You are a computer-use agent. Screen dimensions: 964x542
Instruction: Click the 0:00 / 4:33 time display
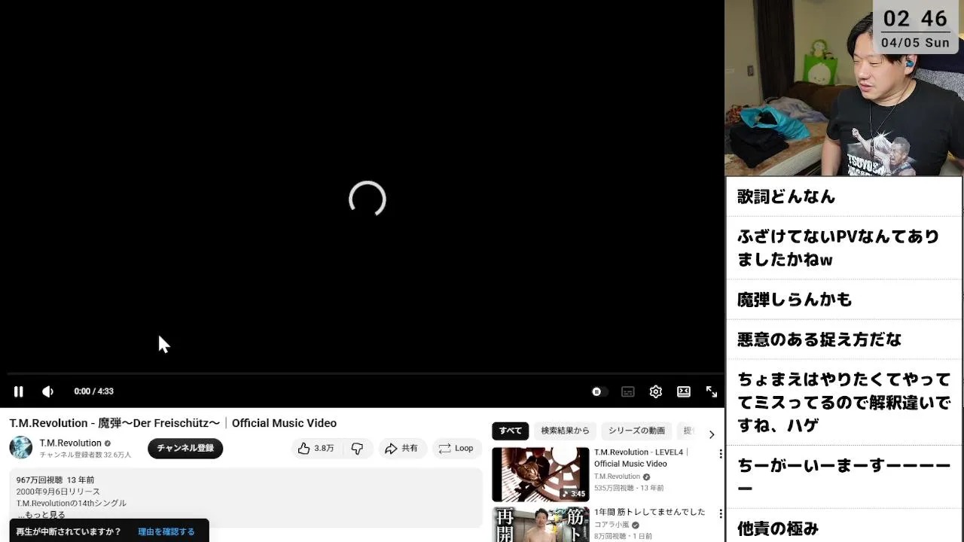94,391
